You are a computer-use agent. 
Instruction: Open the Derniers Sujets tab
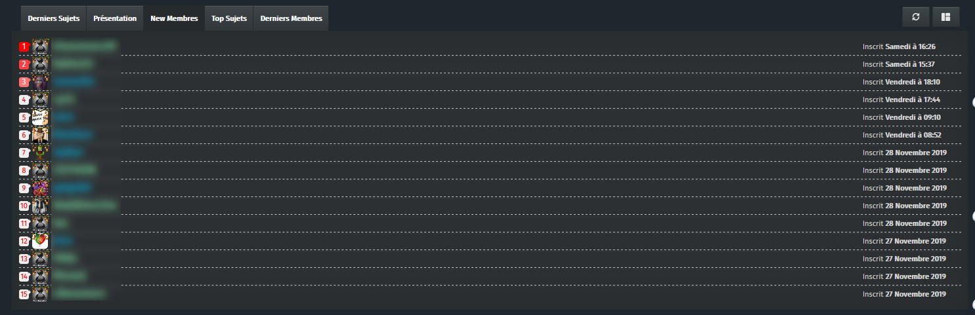53,18
